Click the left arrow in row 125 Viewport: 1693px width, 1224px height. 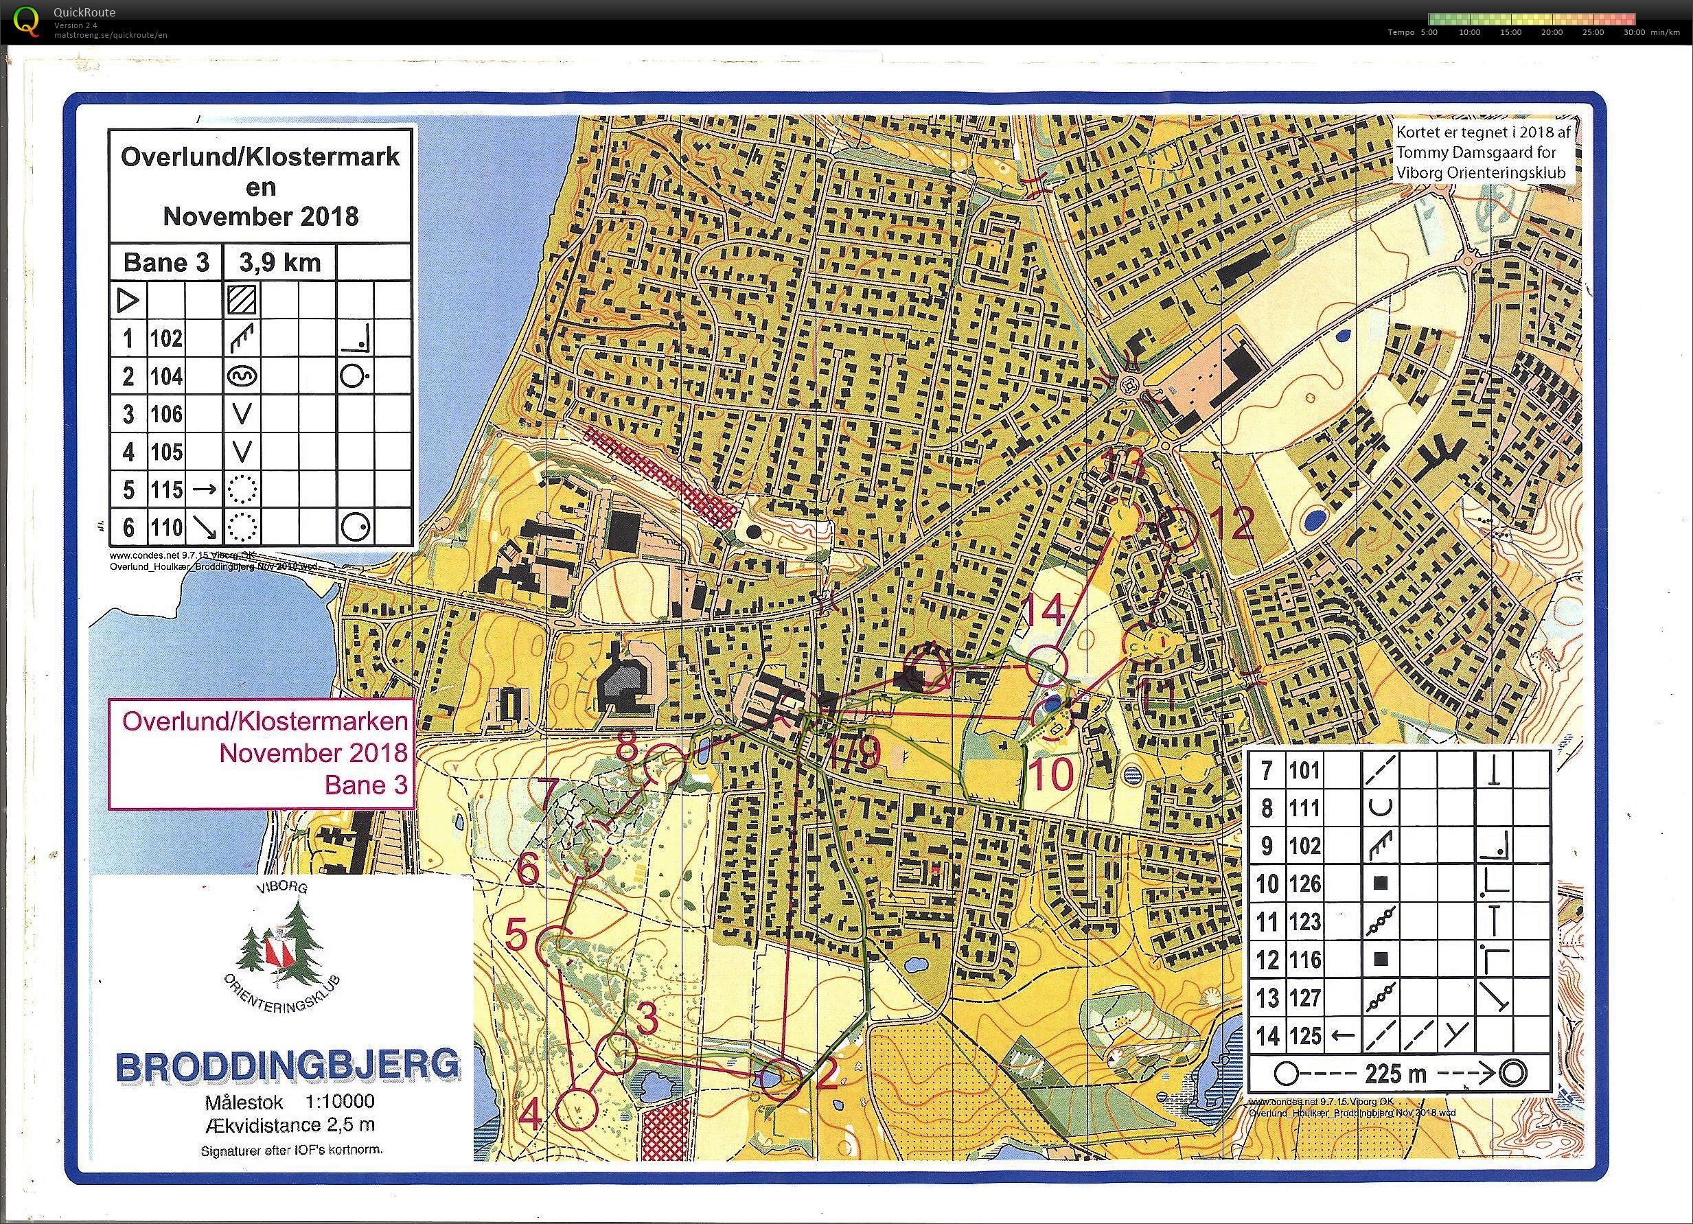coord(1343,1036)
